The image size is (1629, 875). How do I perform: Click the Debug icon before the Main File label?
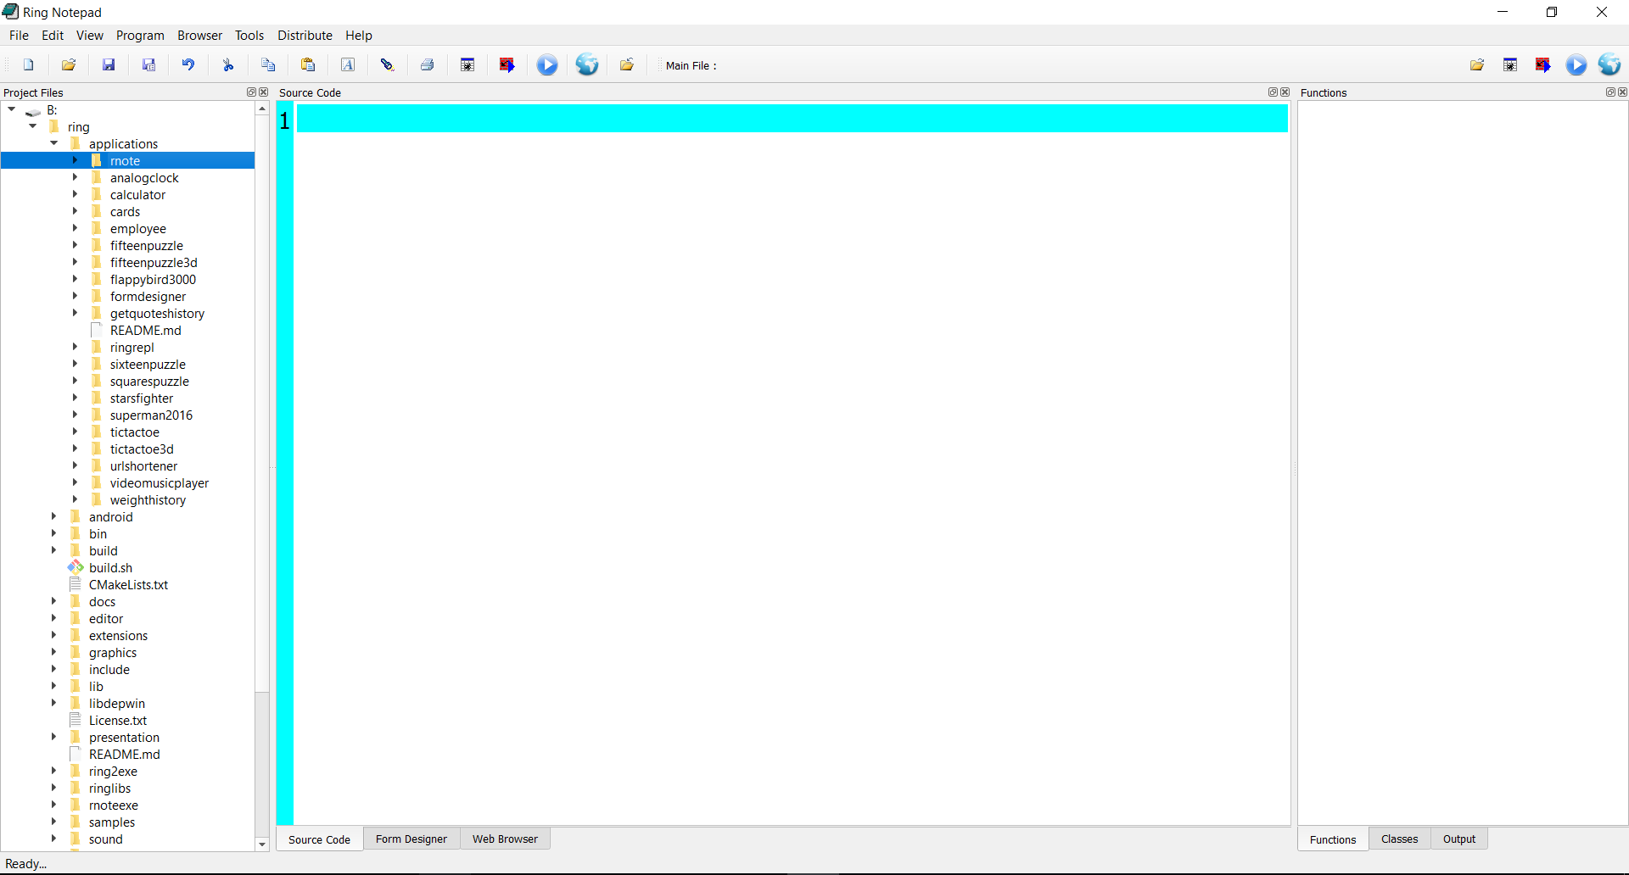point(467,65)
